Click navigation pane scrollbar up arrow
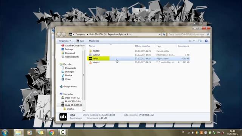Screen dimensions: 242x136 click(84, 45)
